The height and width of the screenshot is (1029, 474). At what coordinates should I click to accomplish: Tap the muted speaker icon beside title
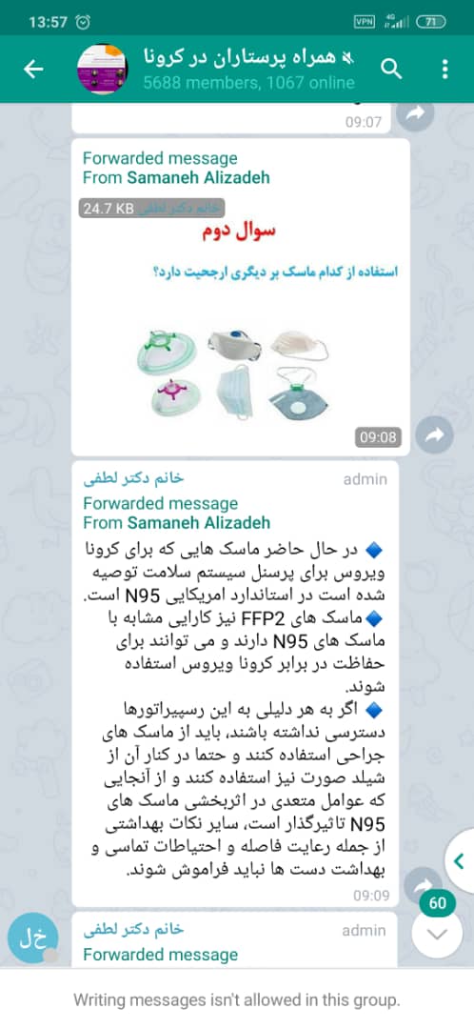click(x=348, y=57)
